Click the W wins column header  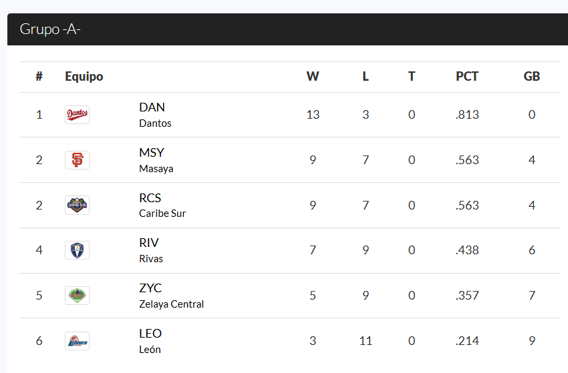313,76
